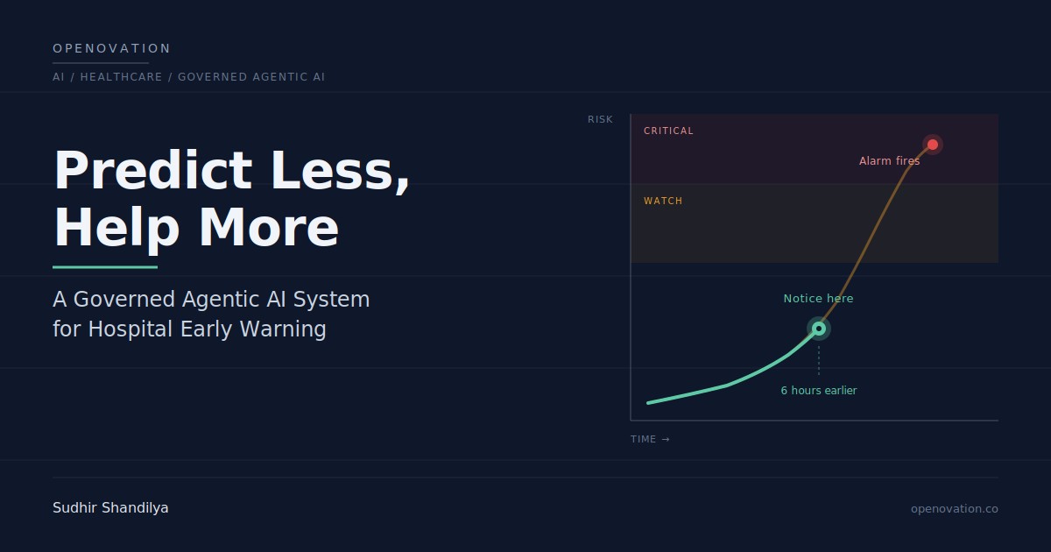
Task: Click the green Notice here marker
Action: pos(819,329)
